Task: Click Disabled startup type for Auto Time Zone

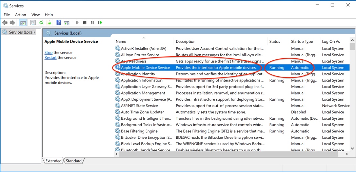Action: pyautogui.click(x=299, y=112)
